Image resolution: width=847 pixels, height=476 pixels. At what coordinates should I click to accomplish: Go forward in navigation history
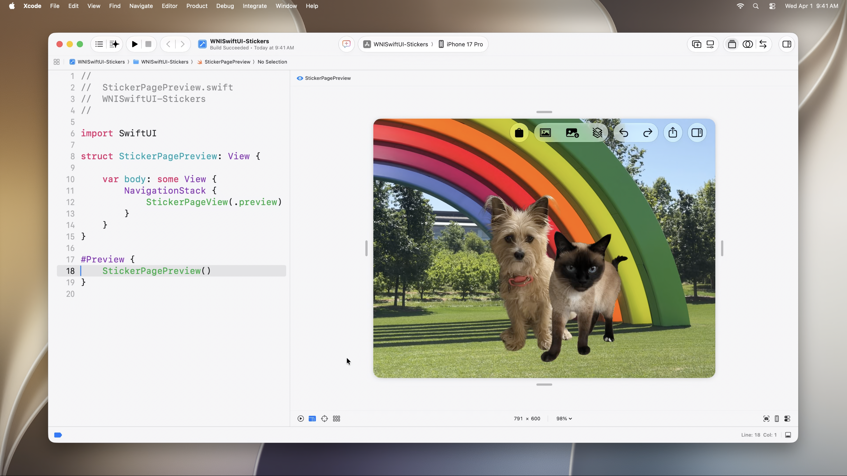click(182, 44)
